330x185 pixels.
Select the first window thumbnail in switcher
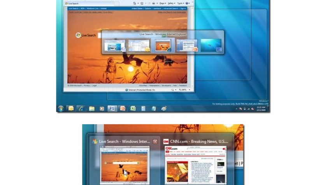[x=115, y=45]
